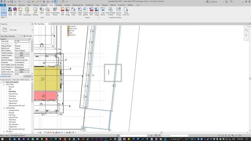Image resolution: width=251 pixels, height=141 pixels.
Task: Switch to the Annotate ribbon tab
Action: coord(58,5)
